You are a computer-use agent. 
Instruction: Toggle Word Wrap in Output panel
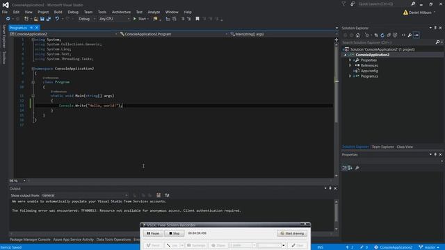[167, 195]
